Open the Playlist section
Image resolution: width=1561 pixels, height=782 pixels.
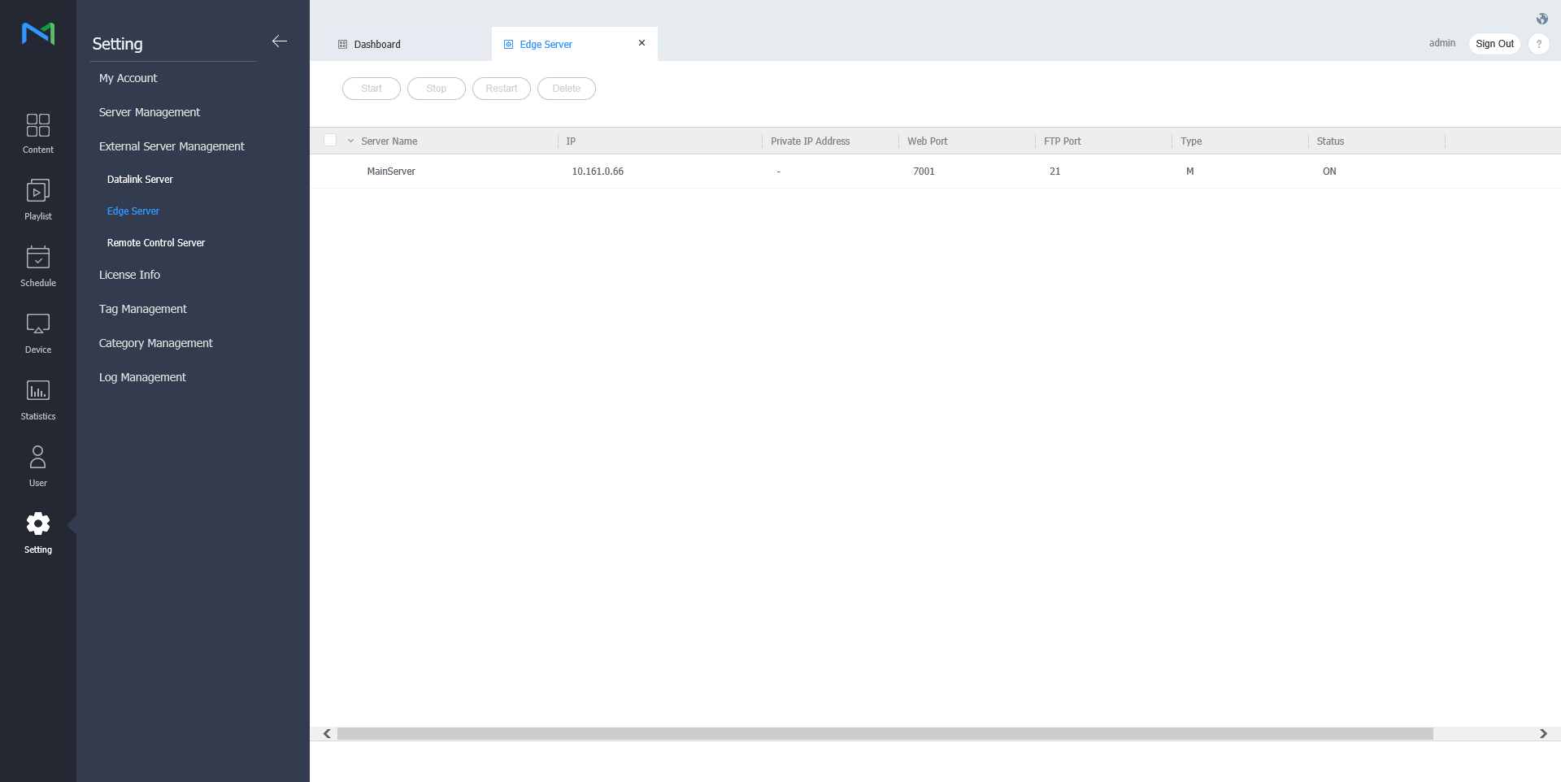37,199
